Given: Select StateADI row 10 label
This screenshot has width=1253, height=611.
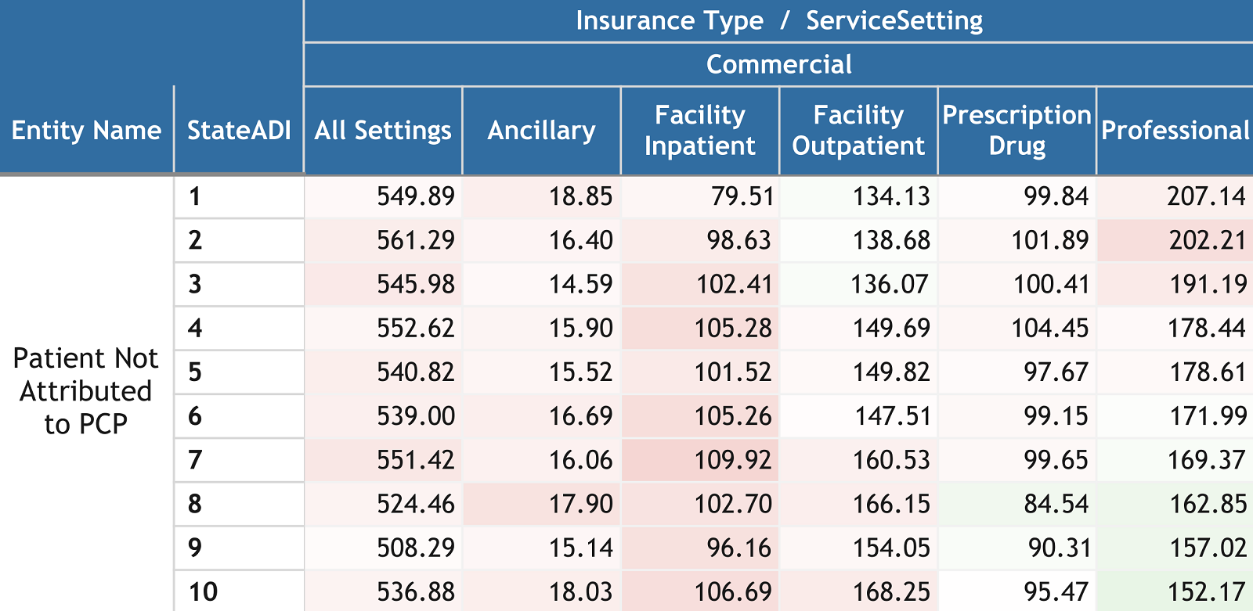Looking at the screenshot, I should point(203,591).
